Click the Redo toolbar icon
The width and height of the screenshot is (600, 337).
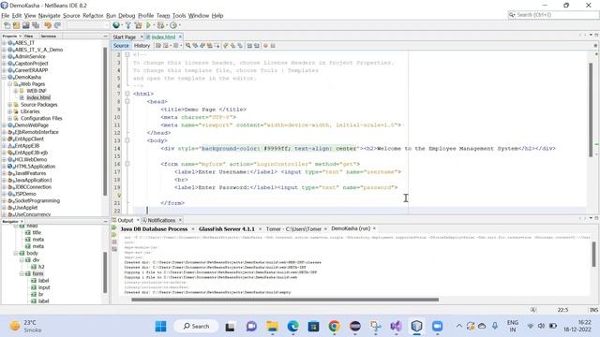[57, 25]
